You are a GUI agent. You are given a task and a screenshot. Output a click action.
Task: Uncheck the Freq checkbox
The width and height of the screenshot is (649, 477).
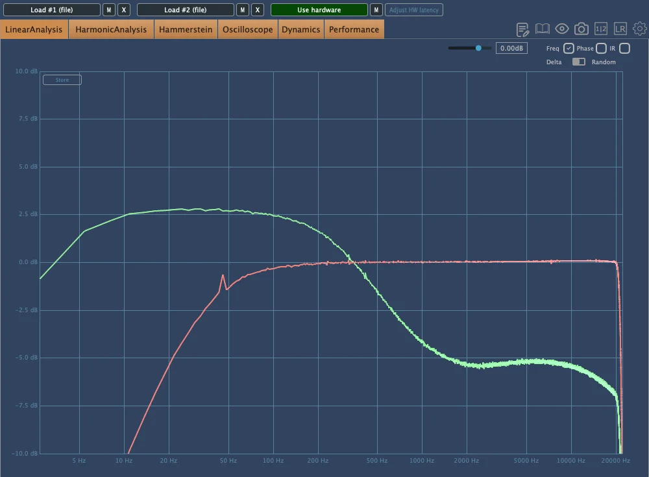[569, 49]
